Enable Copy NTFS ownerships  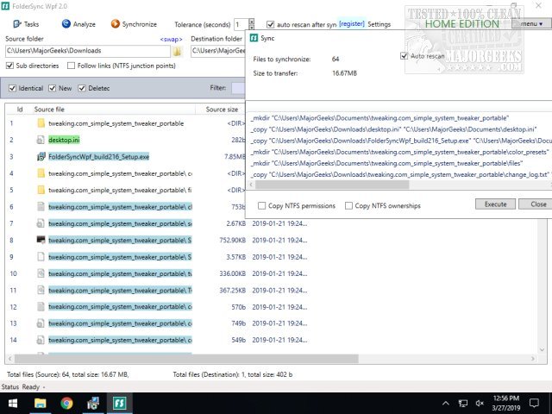click(x=348, y=205)
